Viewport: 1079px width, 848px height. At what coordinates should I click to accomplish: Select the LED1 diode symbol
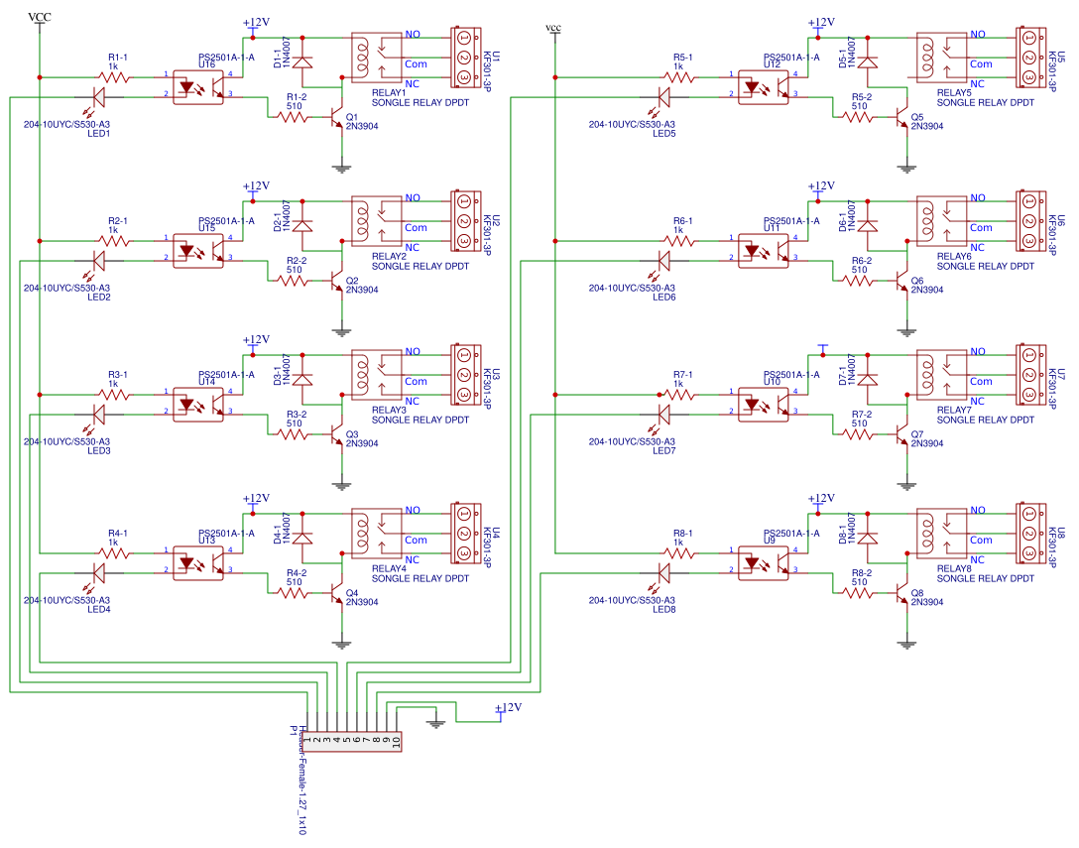[x=99, y=97]
